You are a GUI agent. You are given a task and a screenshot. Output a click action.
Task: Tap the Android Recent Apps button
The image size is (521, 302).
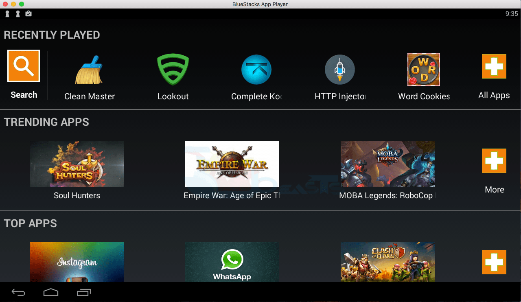[84, 292]
